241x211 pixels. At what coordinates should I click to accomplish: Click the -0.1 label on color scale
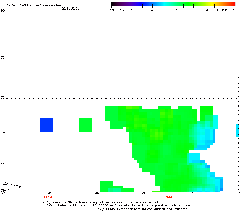[x=214, y=10]
